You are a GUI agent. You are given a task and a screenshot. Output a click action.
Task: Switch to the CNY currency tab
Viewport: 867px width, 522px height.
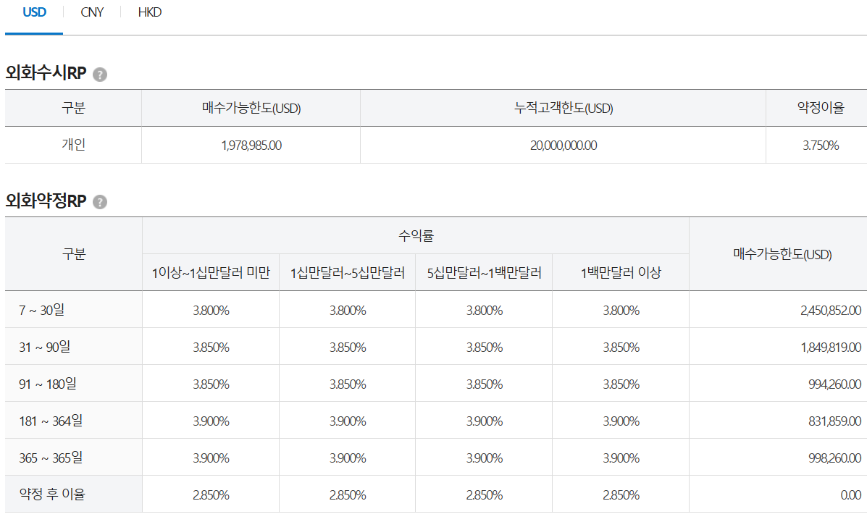pyautogui.click(x=92, y=12)
